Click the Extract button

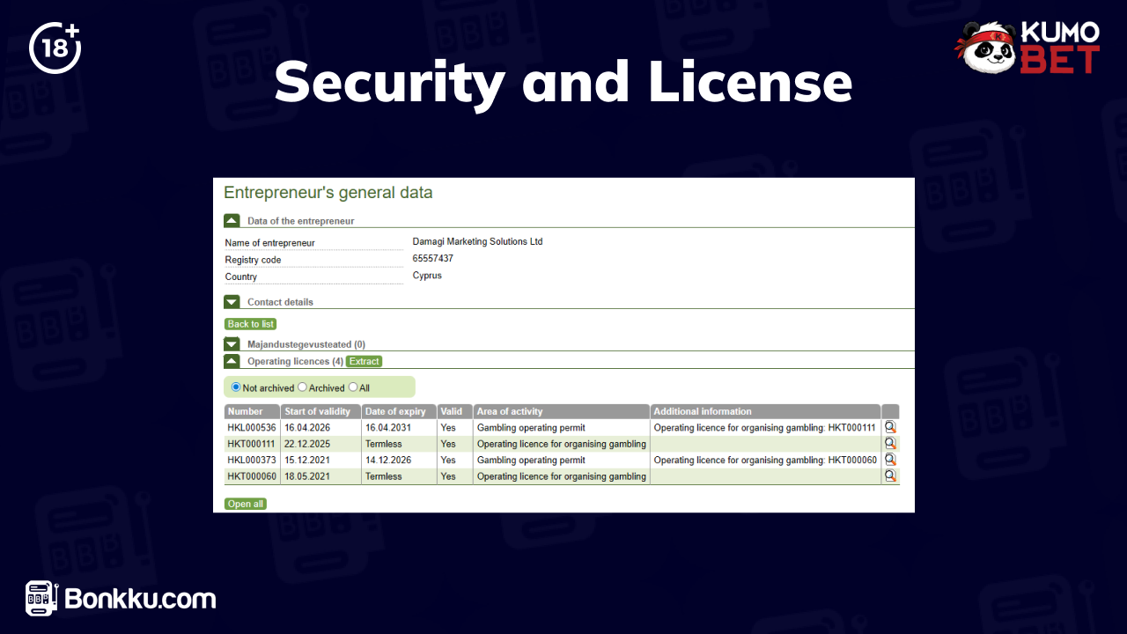(364, 361)
